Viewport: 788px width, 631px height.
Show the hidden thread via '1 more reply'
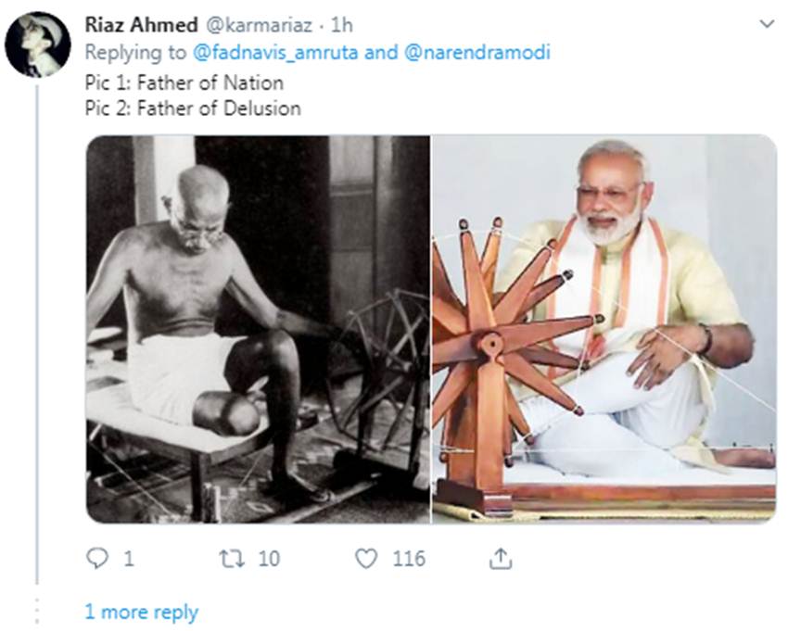(141, 612)
